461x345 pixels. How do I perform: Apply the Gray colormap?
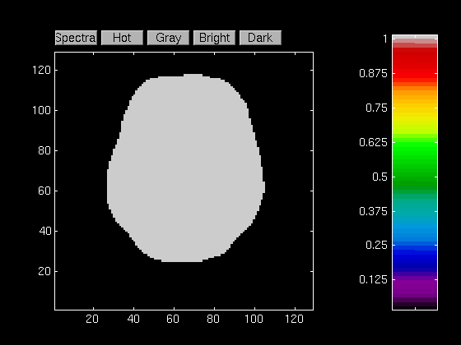168,38
